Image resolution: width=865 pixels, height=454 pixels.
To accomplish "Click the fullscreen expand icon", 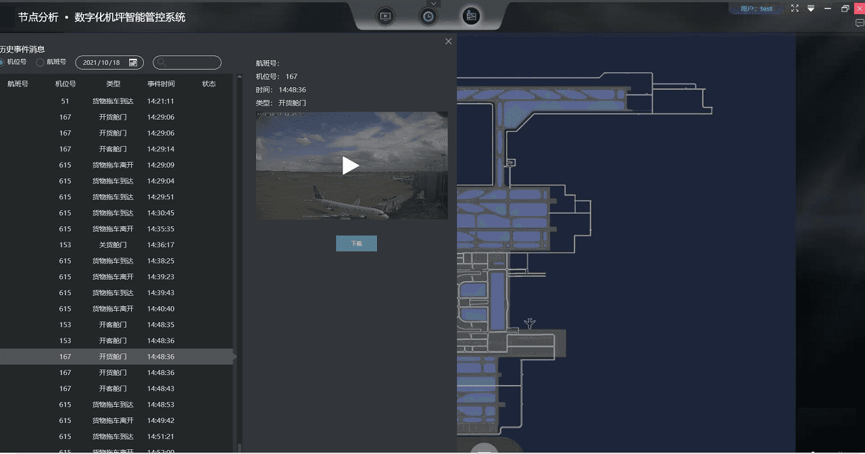I will (795, 9).
